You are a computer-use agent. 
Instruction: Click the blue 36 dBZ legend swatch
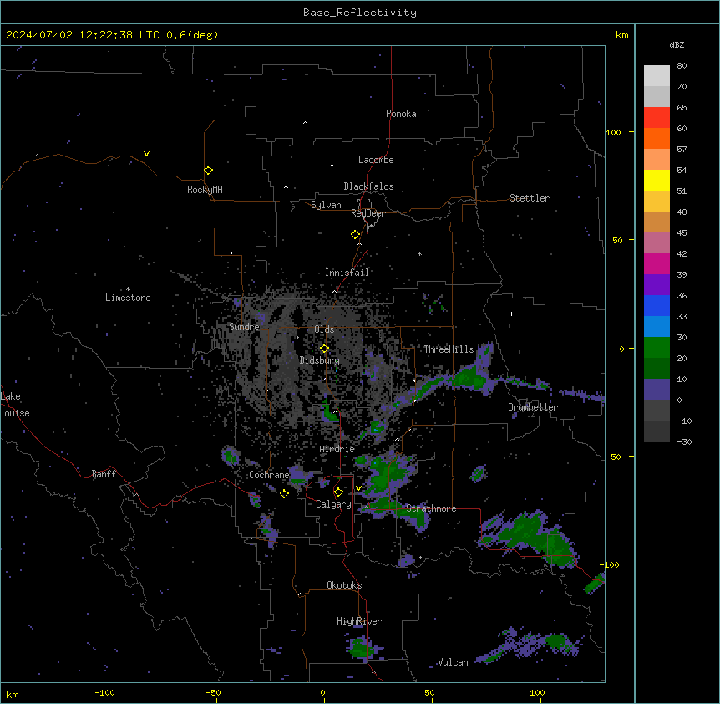point(657,305)
